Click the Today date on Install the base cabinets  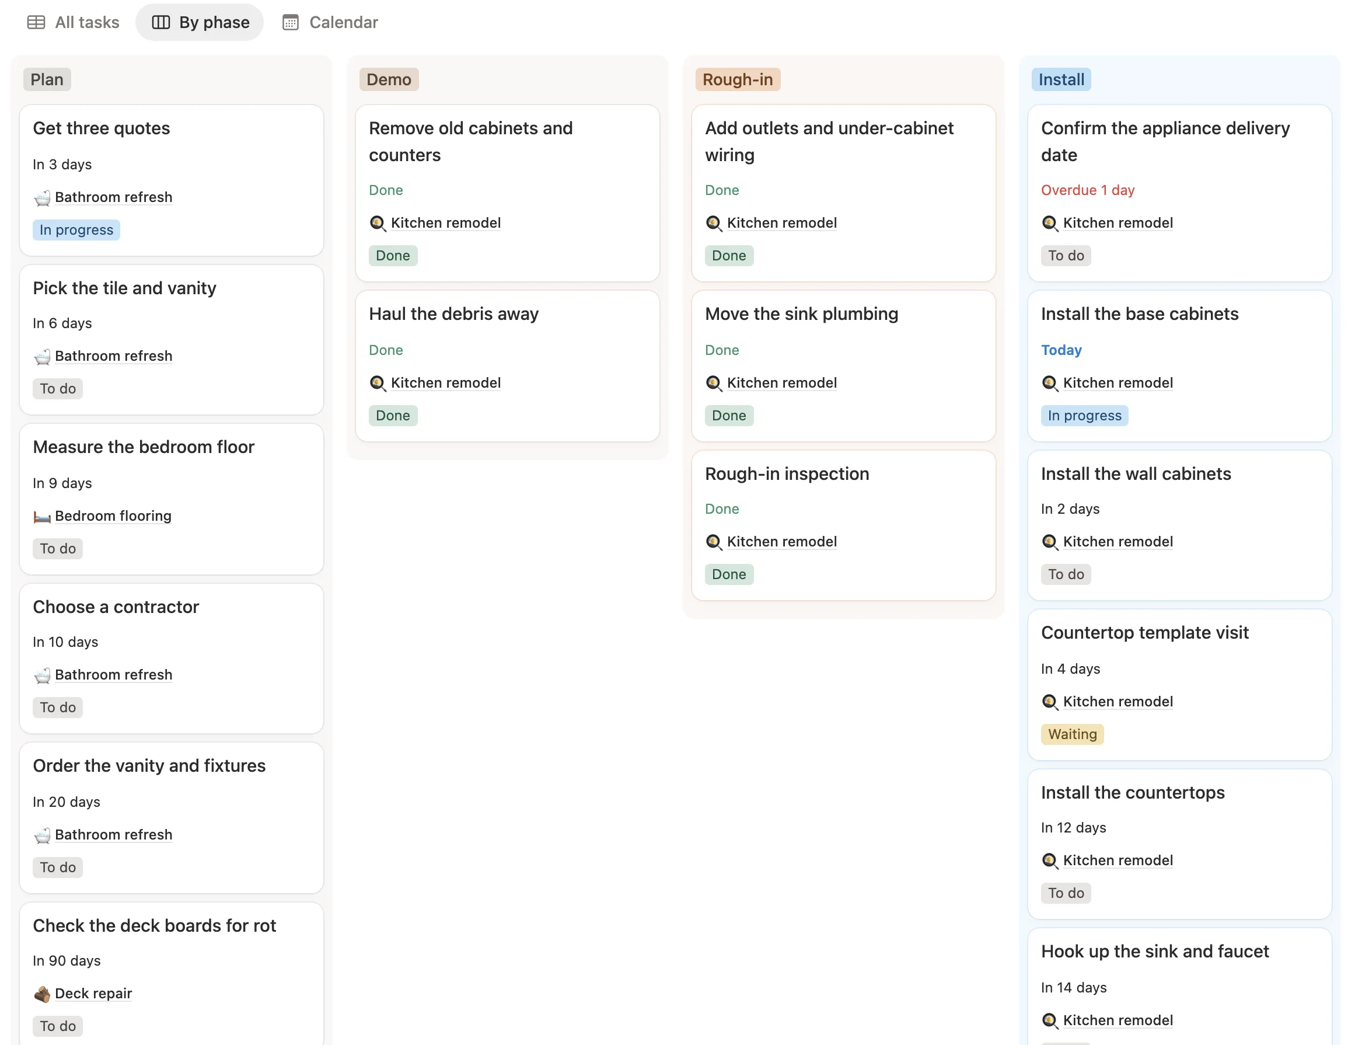coord(1061,350)
